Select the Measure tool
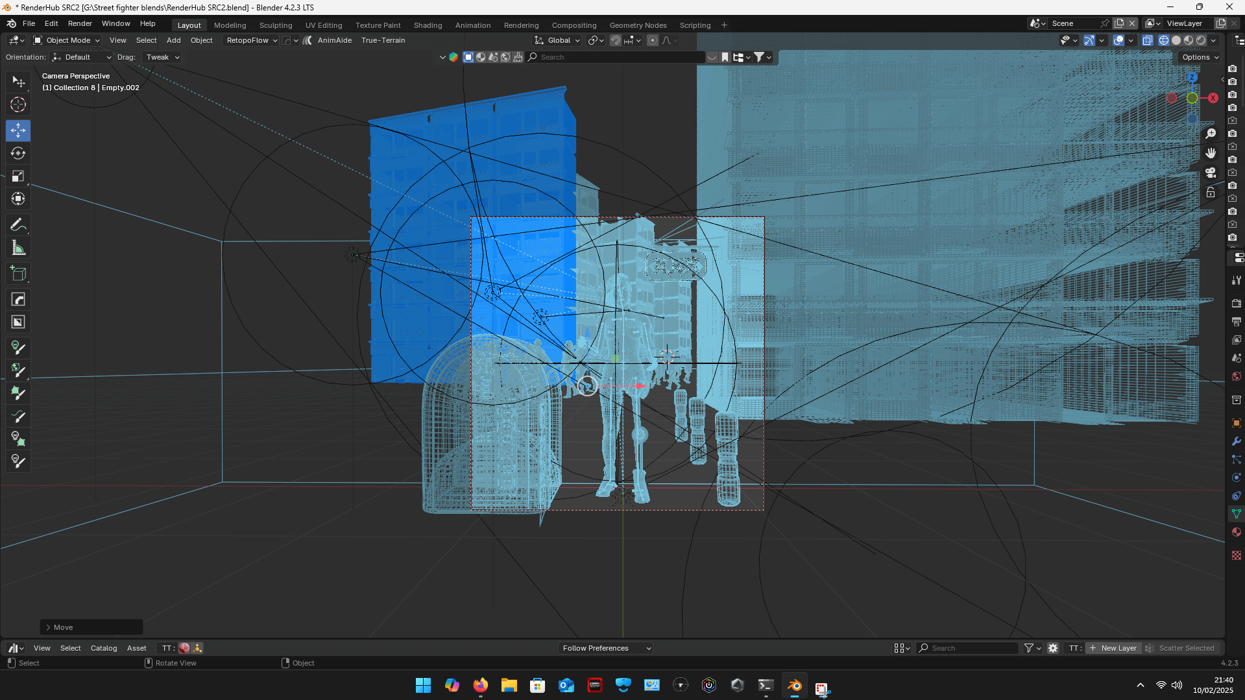1245x700 pixels. pyautogui.click(x=18, y=248)
